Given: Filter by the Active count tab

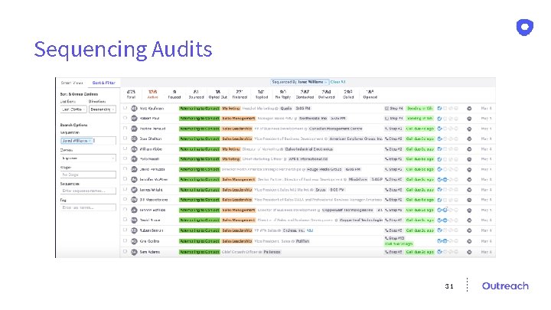Looking at the screenshot, I should tap(152, 94).
